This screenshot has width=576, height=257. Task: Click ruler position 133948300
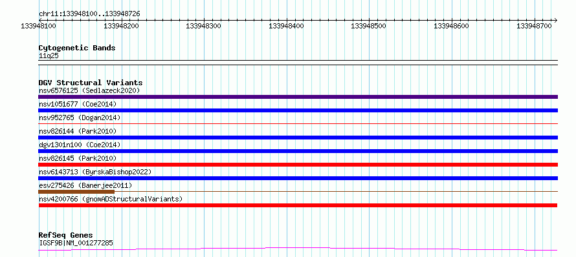click(204, 26)
